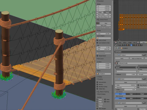147x110 pixels.
Task: Collapse the Transform panel
Action: pos(97,1)
